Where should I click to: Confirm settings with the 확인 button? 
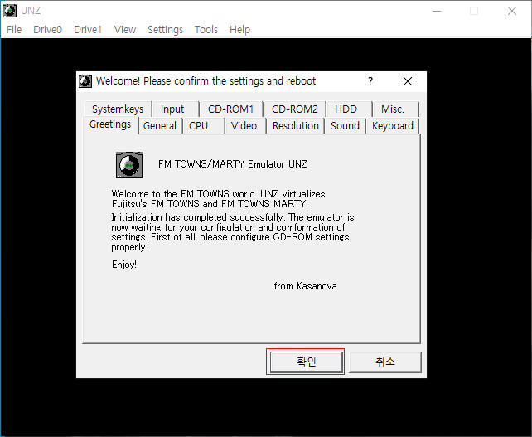click(306, 362)
